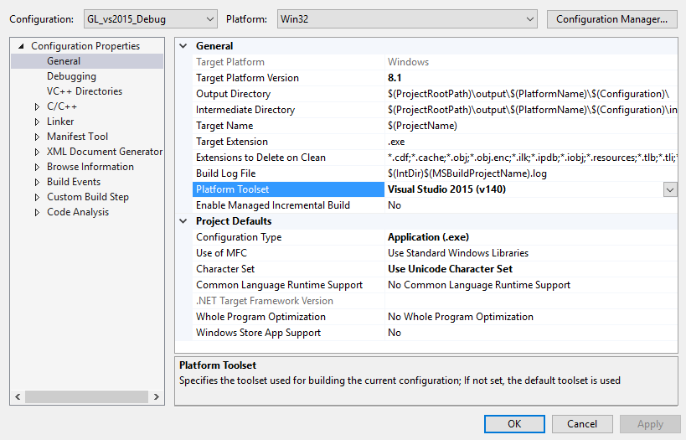Select the Intermediate Directory property
The width and height of the screenshot is (686, 440).
point(245,110)
